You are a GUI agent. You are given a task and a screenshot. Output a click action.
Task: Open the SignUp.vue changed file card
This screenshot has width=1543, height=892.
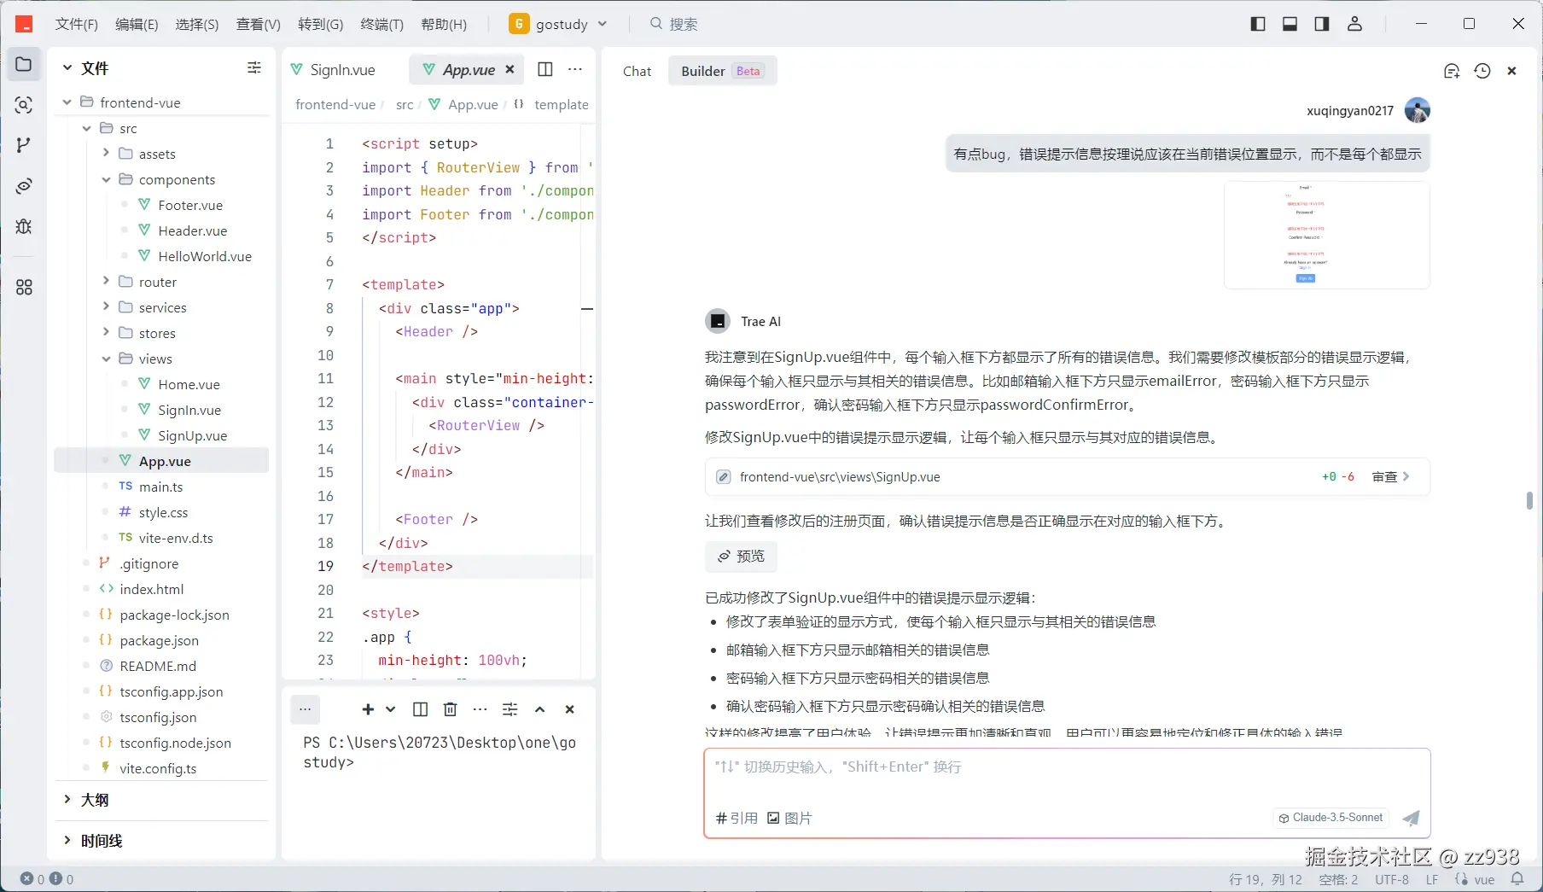(x=1067, y=477)
